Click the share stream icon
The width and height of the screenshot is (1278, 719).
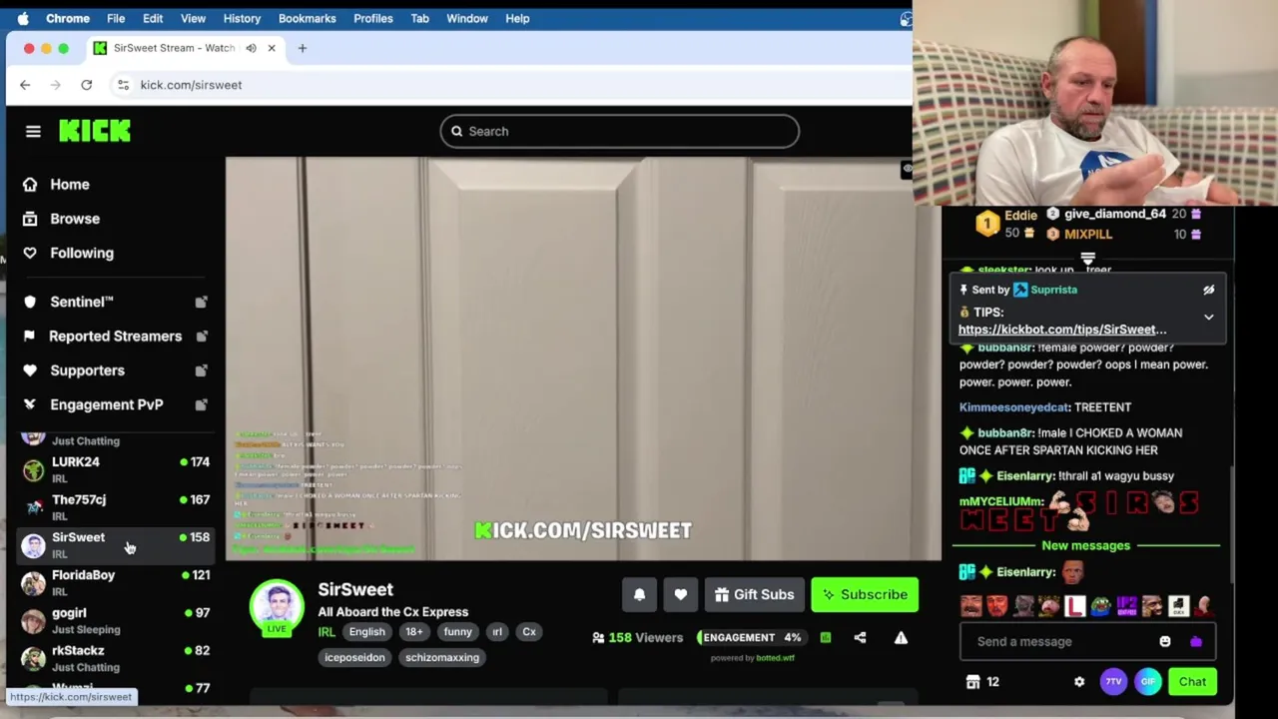point(860,637)
